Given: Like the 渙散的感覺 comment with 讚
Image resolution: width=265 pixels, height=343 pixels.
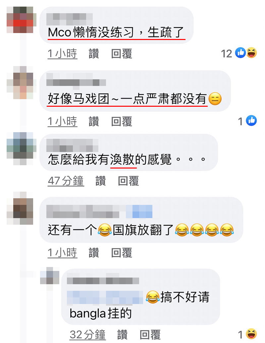Looking at the screenshot, I should coord(101,181).
